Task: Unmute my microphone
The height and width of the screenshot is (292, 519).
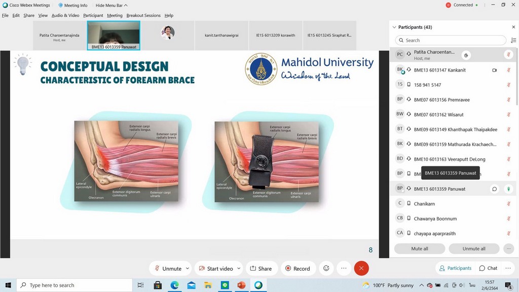Action: coord(168,268)
